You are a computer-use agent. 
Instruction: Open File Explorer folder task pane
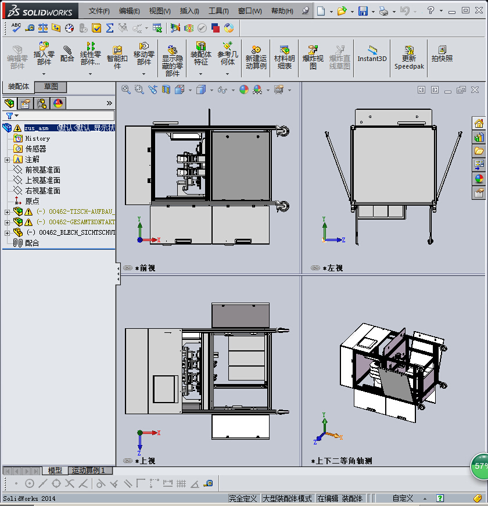click(479, 150)
